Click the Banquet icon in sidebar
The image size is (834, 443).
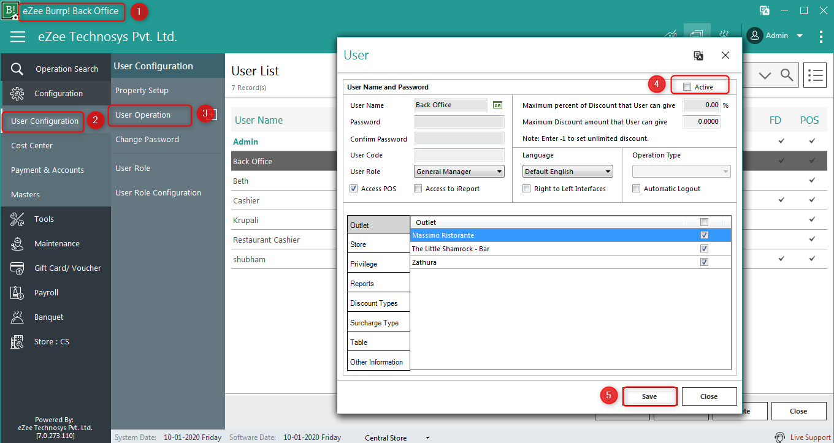tap(17, 317)
